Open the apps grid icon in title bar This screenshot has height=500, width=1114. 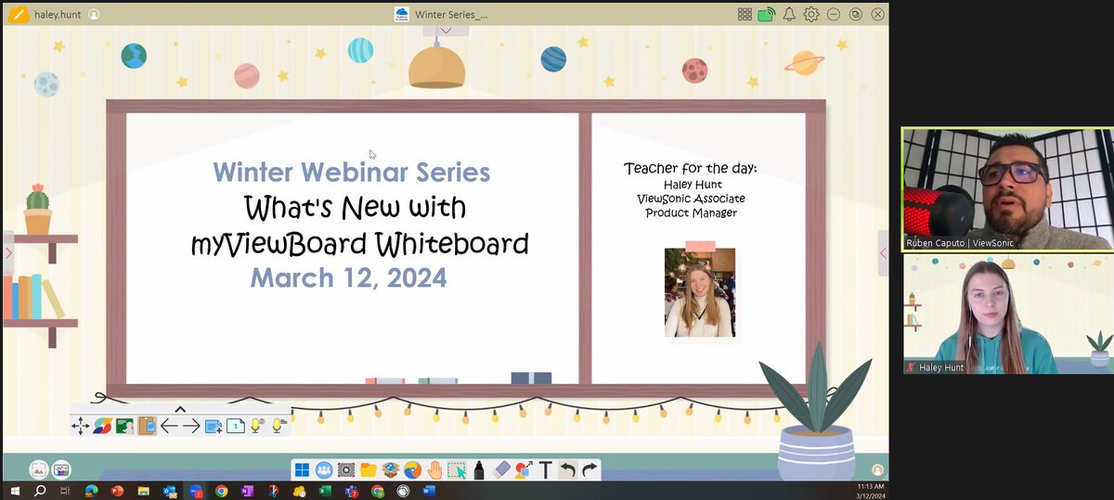(x=745, y=14)
